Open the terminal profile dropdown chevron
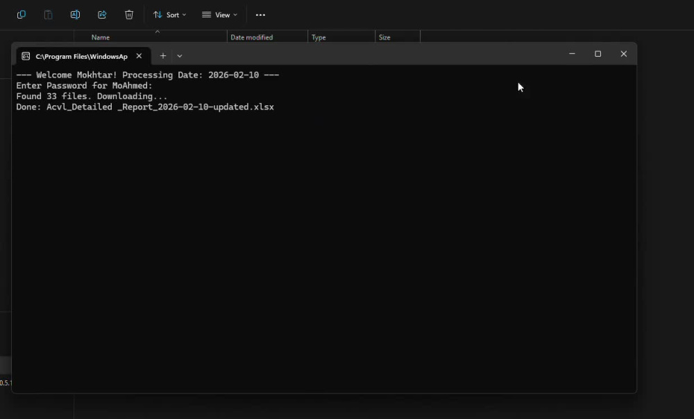This screenshot has height=419, width=694. 179,56
